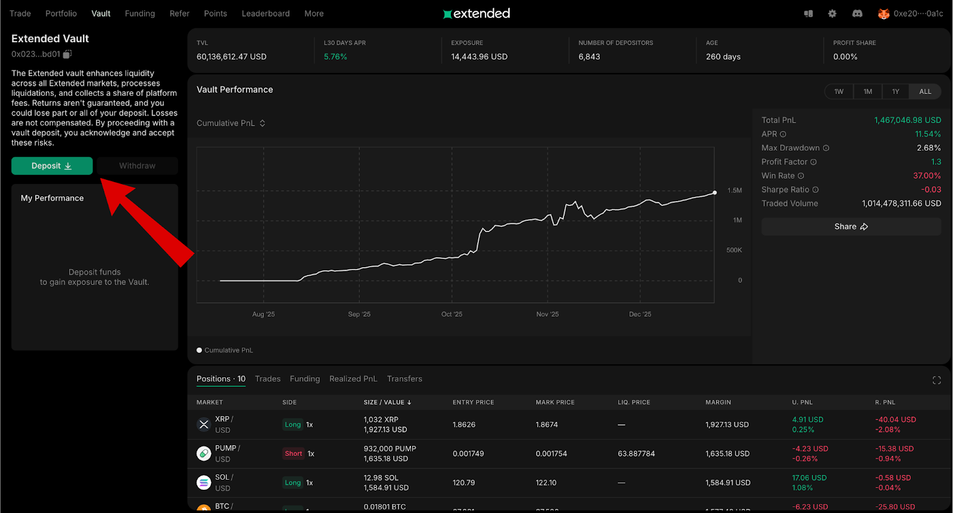The width and height of the screenshot is (953, 513).
Task: Open the Points page
Action: pyautogui.click(x=216, y=14)
